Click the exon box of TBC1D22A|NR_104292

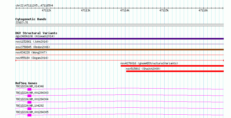(30, 109)
